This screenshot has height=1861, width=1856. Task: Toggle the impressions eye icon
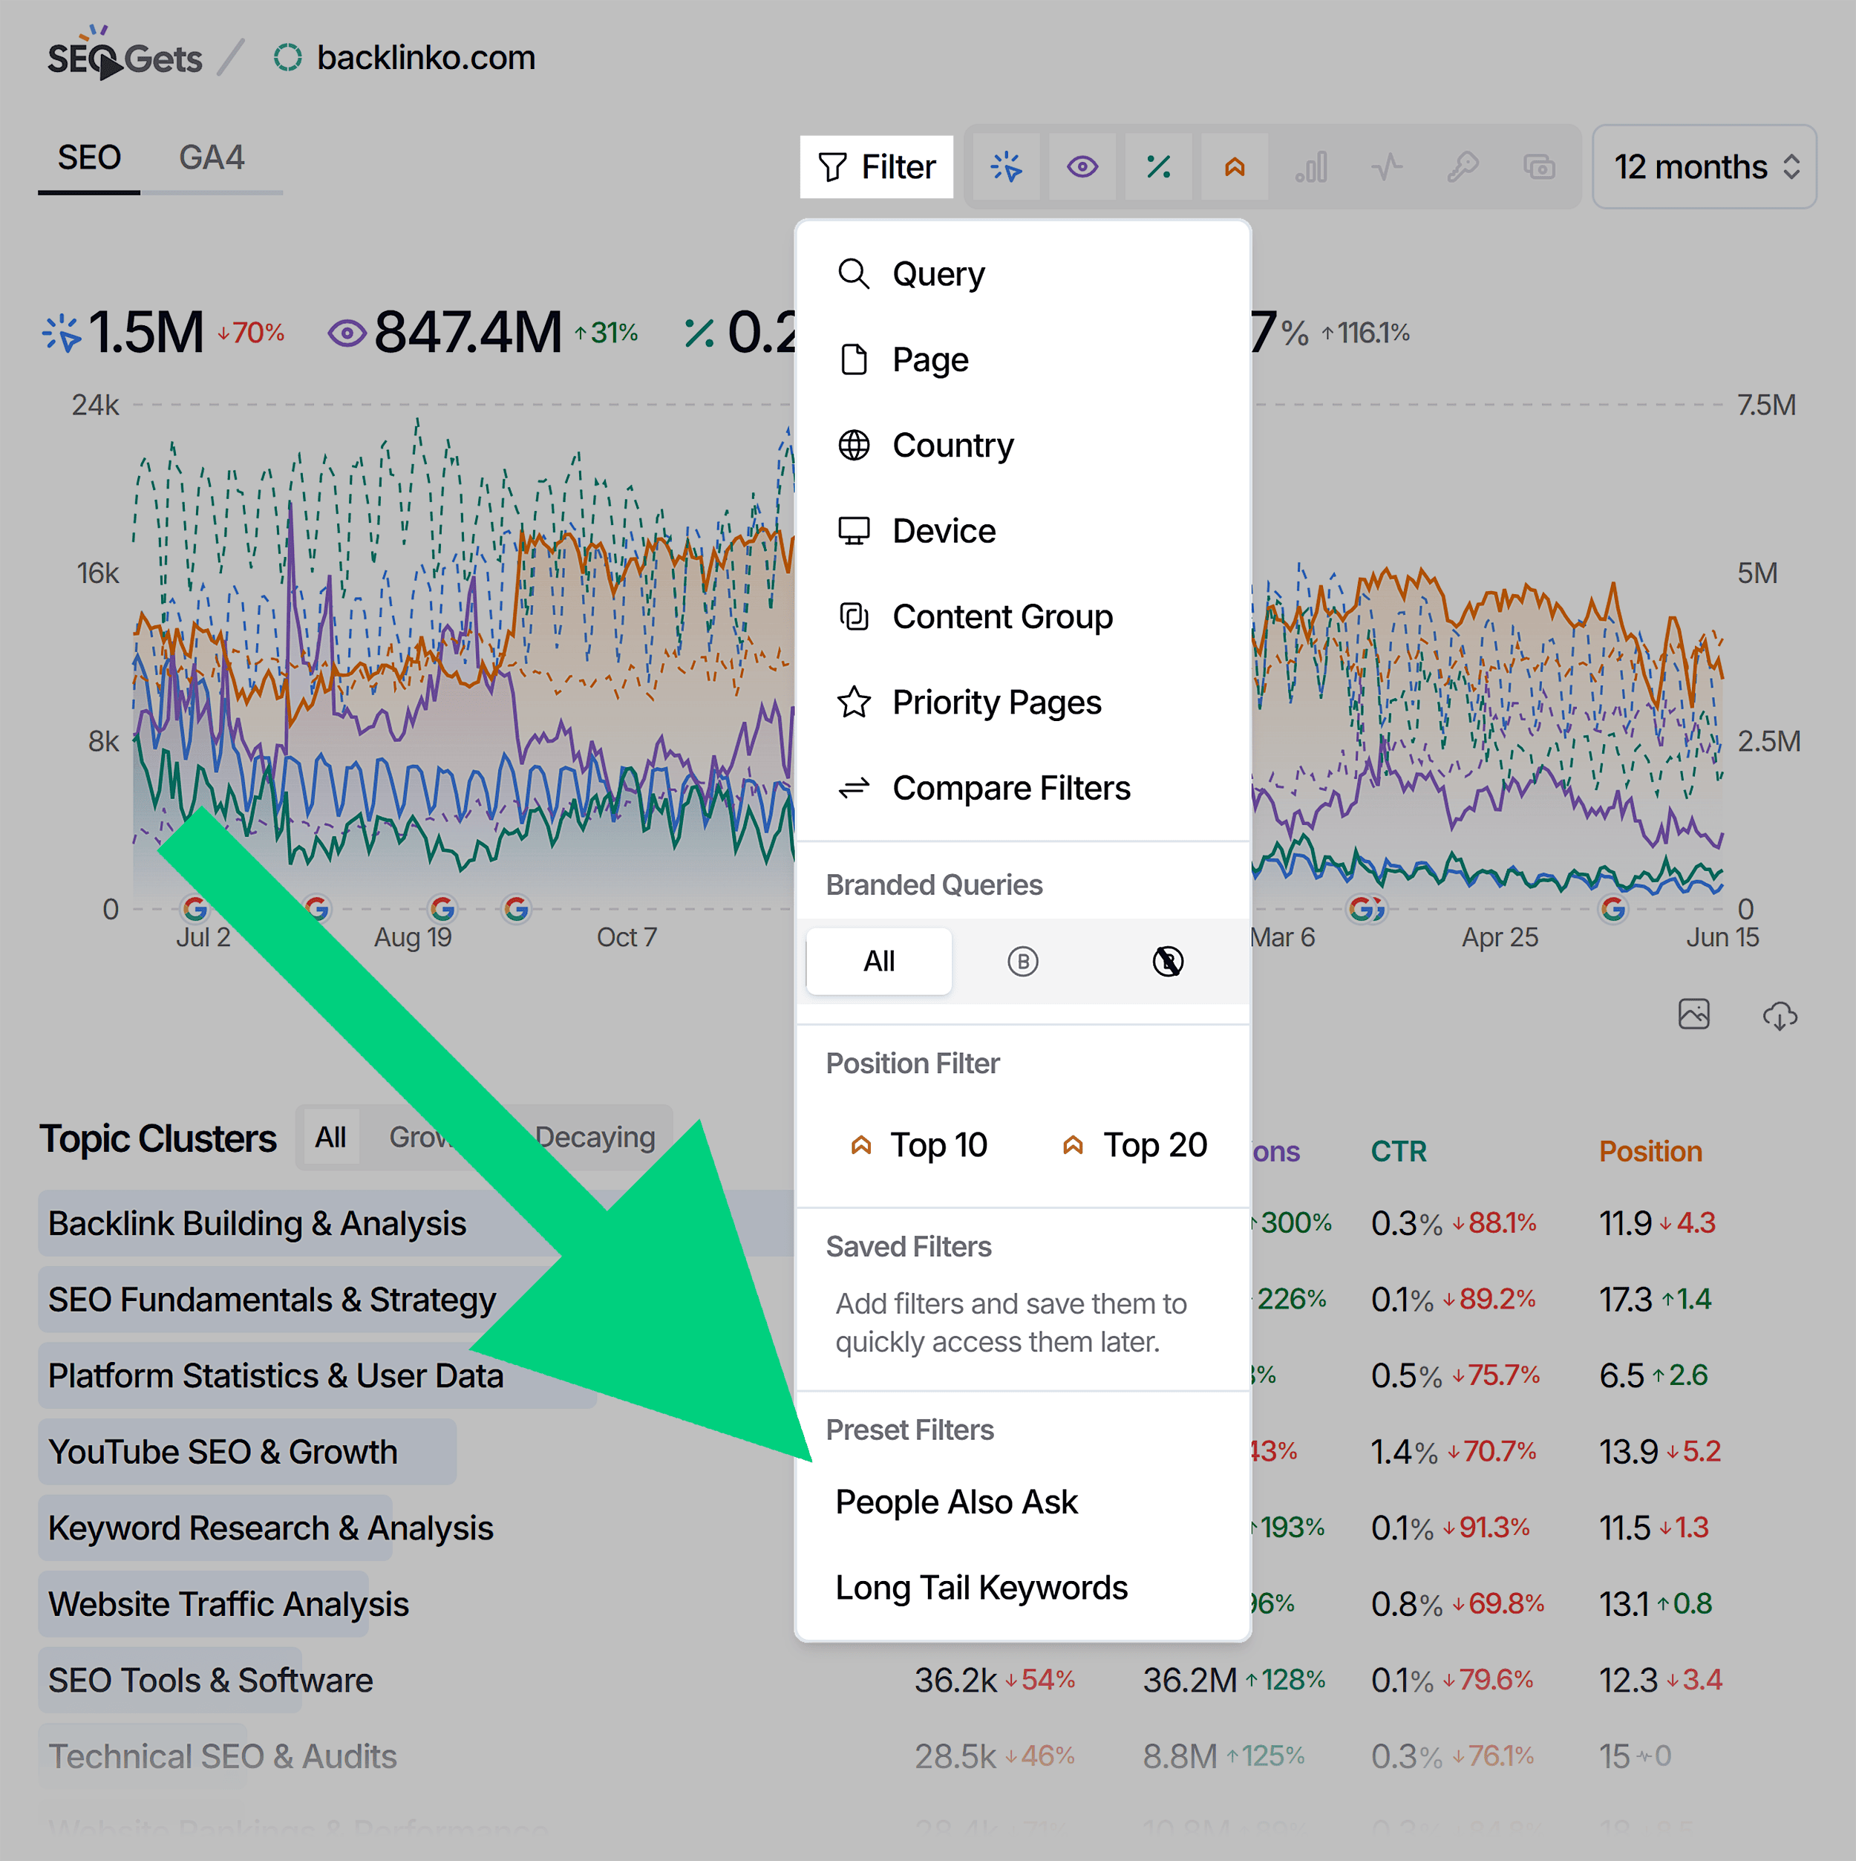pyautogui.click(x=1082, y=168)
